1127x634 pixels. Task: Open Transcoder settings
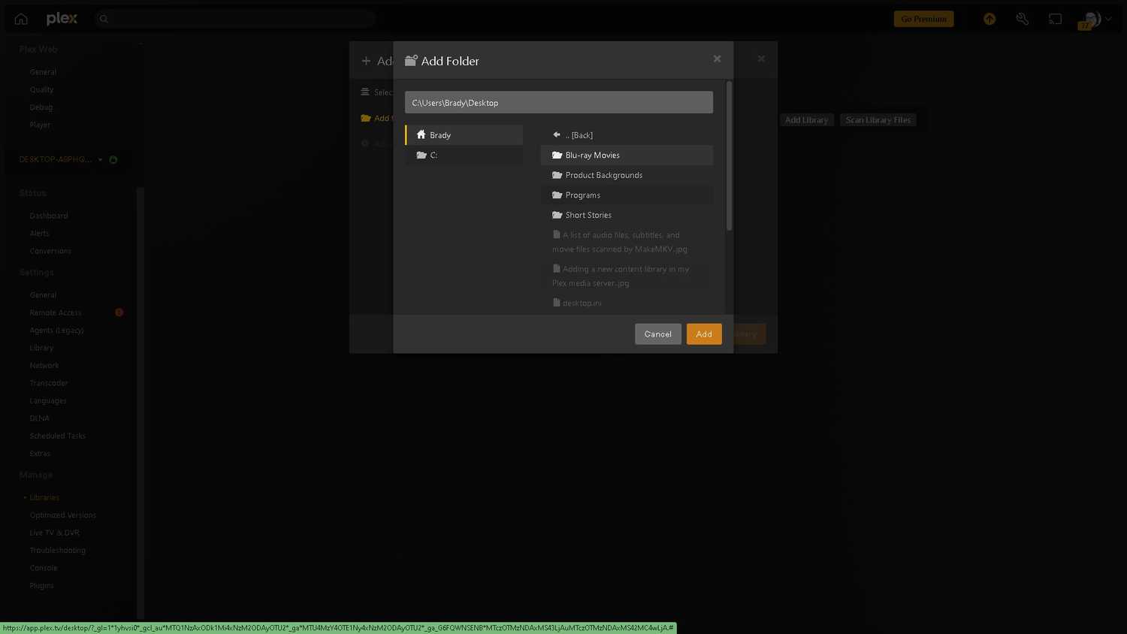(49, 383)
